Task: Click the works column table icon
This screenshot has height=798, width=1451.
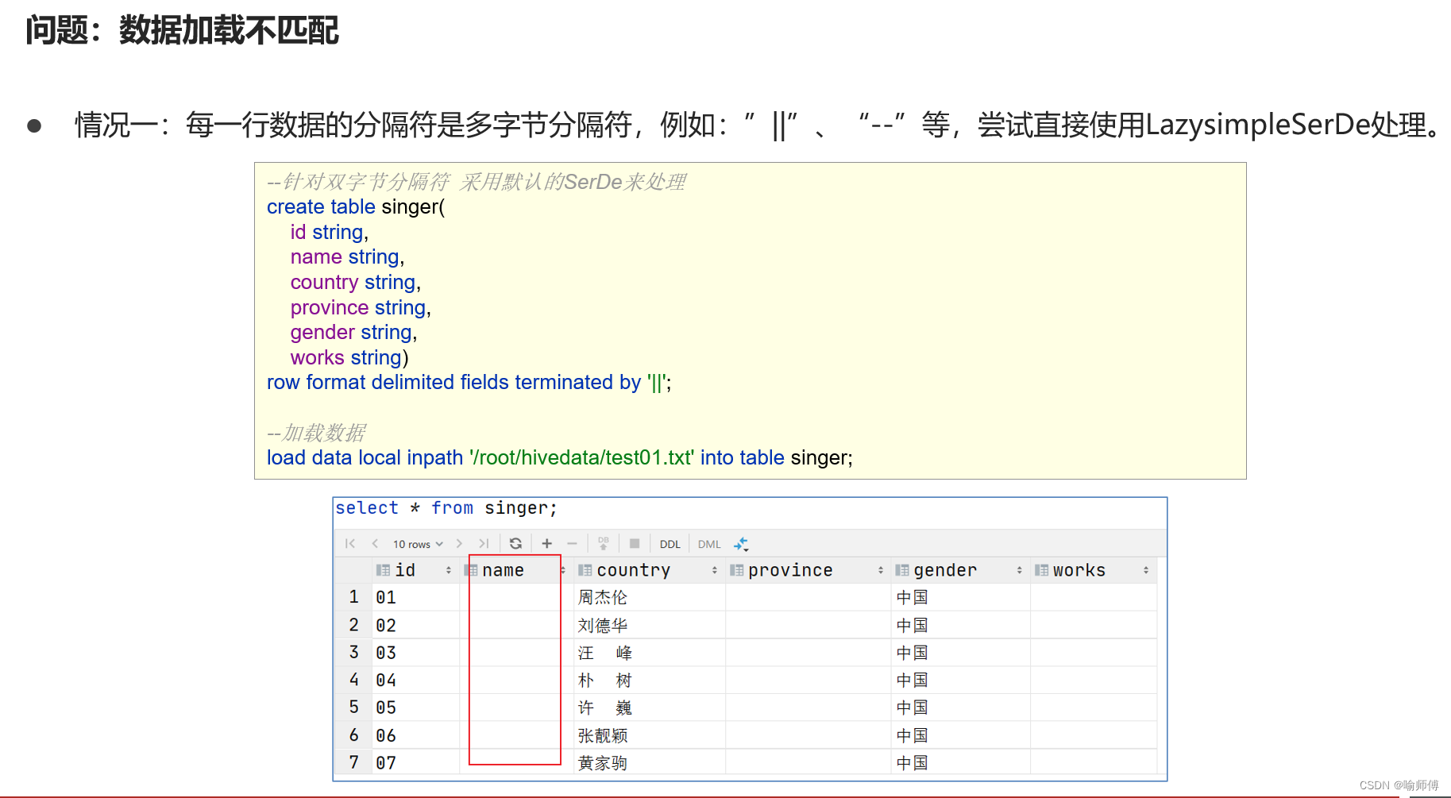Action: [1041, 570]
